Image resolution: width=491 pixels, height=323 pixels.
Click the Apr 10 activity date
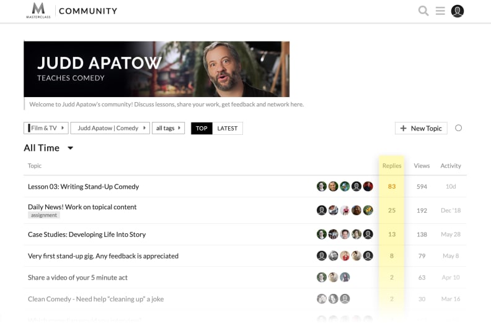click(x=451, y=278)
